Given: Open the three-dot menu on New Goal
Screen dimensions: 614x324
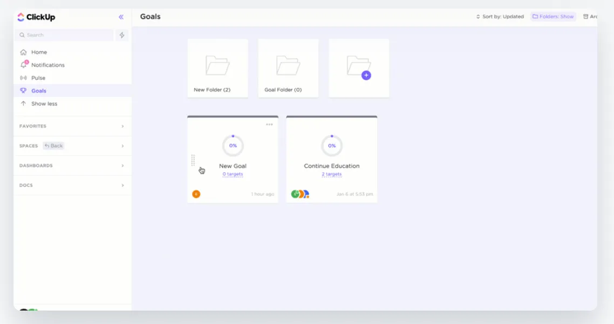Looking at the screenshot, I should [269, 124].
